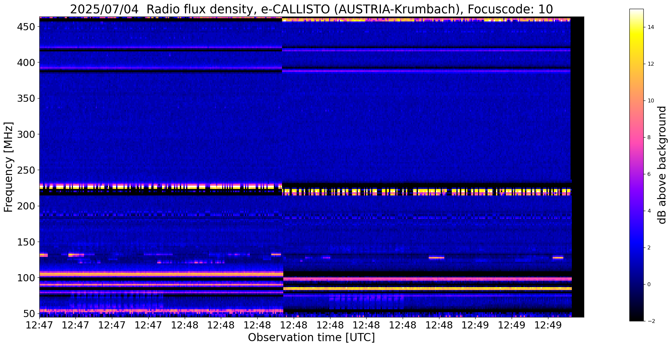Image resolution: width=672 pixels, height=347 pixels.
Task: Click the 'Frequency [MHz]' y-axis label
Action: click(x=9, y=167)
